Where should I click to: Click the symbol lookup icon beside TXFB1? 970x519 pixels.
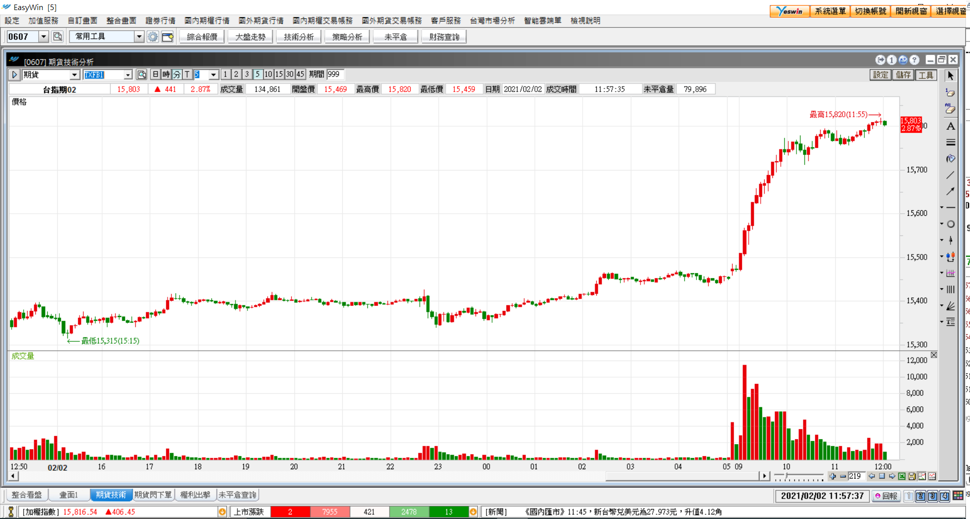click(142, 74)
